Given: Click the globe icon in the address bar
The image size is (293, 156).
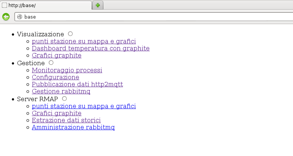Looking at the screenshot, I should [x=20, y=17].
